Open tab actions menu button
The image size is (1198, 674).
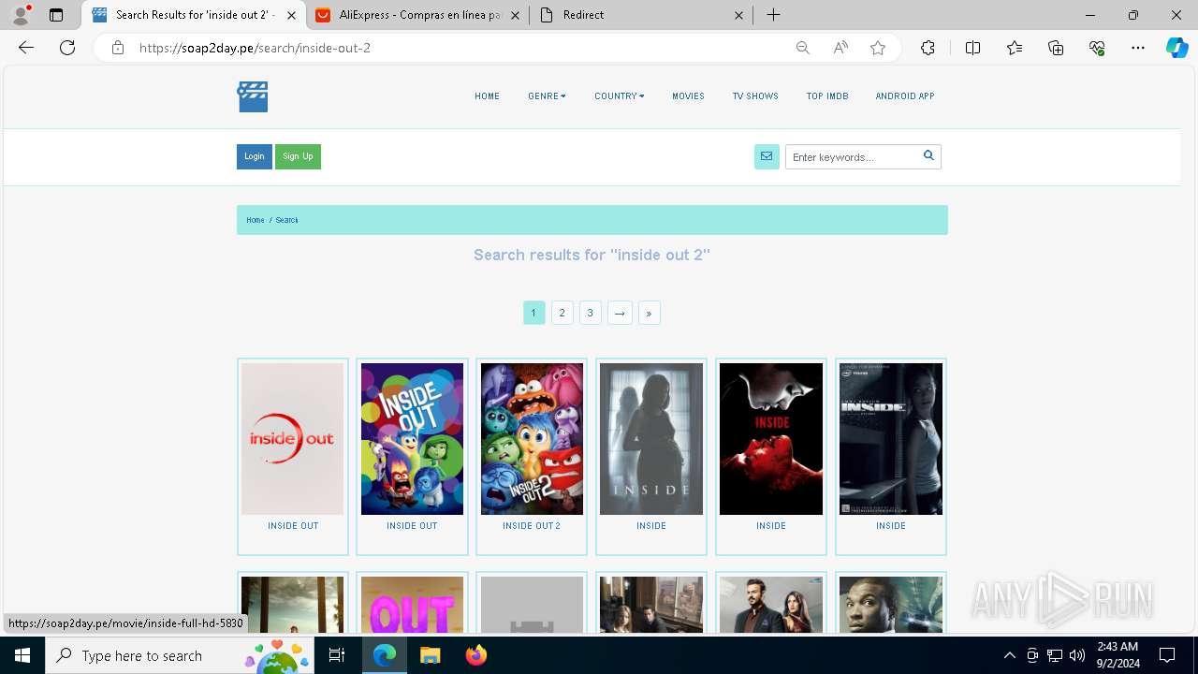coord(56,15)
